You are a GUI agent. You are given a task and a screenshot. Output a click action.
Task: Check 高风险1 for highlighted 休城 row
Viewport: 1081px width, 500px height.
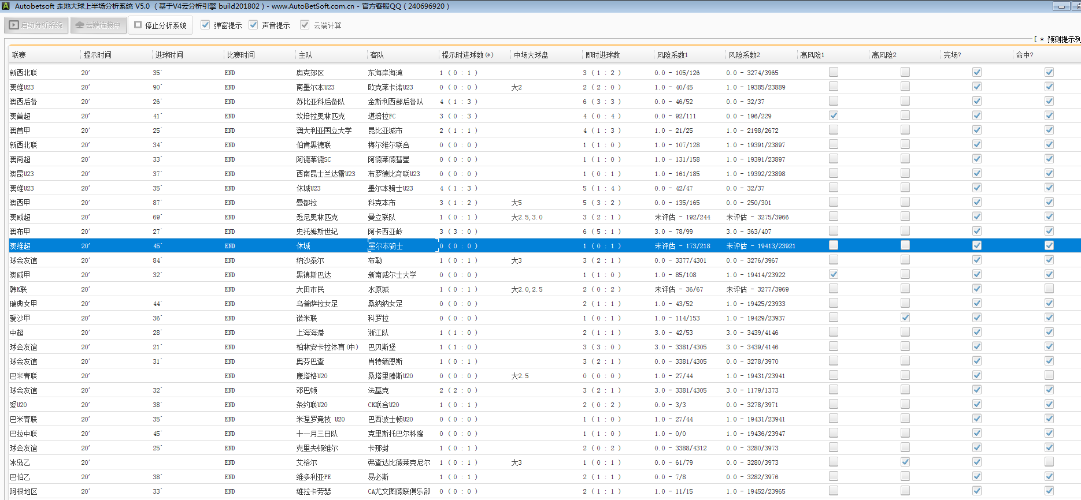pos(833,245)
